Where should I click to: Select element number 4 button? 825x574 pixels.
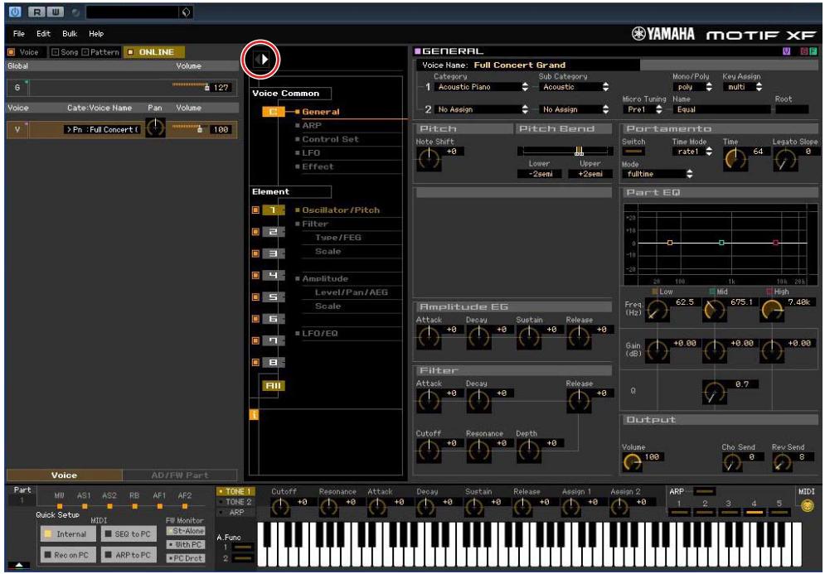(273, 276)
